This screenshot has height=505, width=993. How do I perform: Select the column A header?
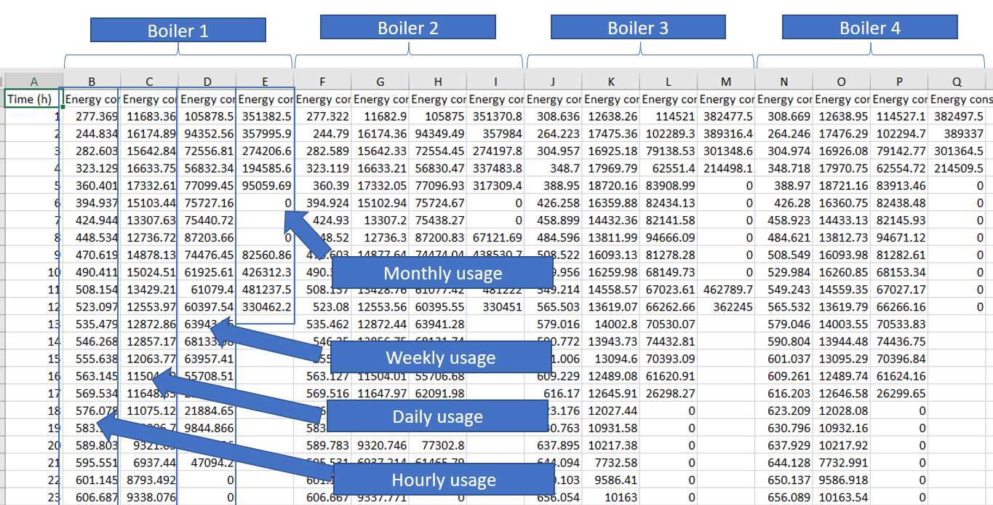pyautogui.click(x=33, y=81)
